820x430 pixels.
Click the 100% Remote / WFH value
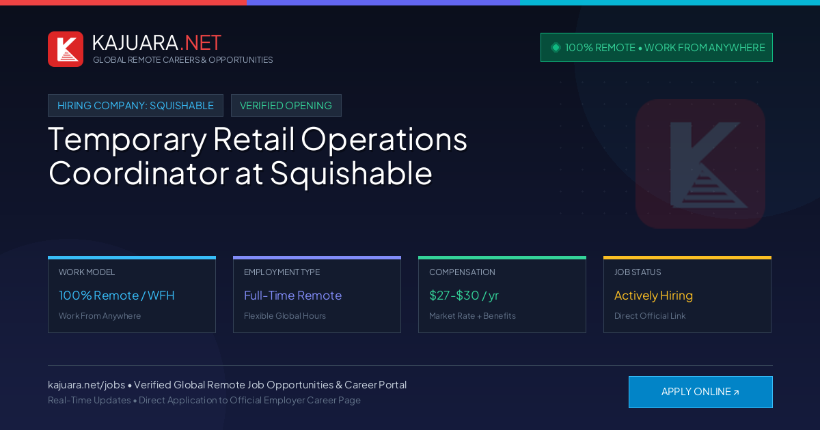[117, 296]
